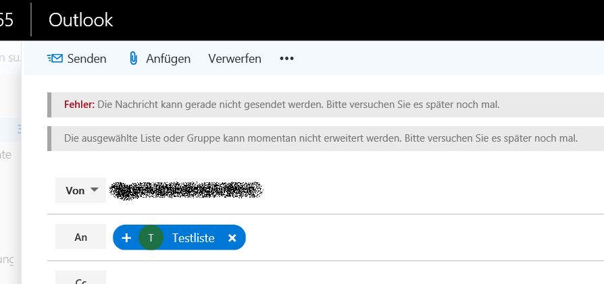Screen dimensions: 604x284
Task: Open the three-dots more actions menu
Action: [x=286, y=59]
